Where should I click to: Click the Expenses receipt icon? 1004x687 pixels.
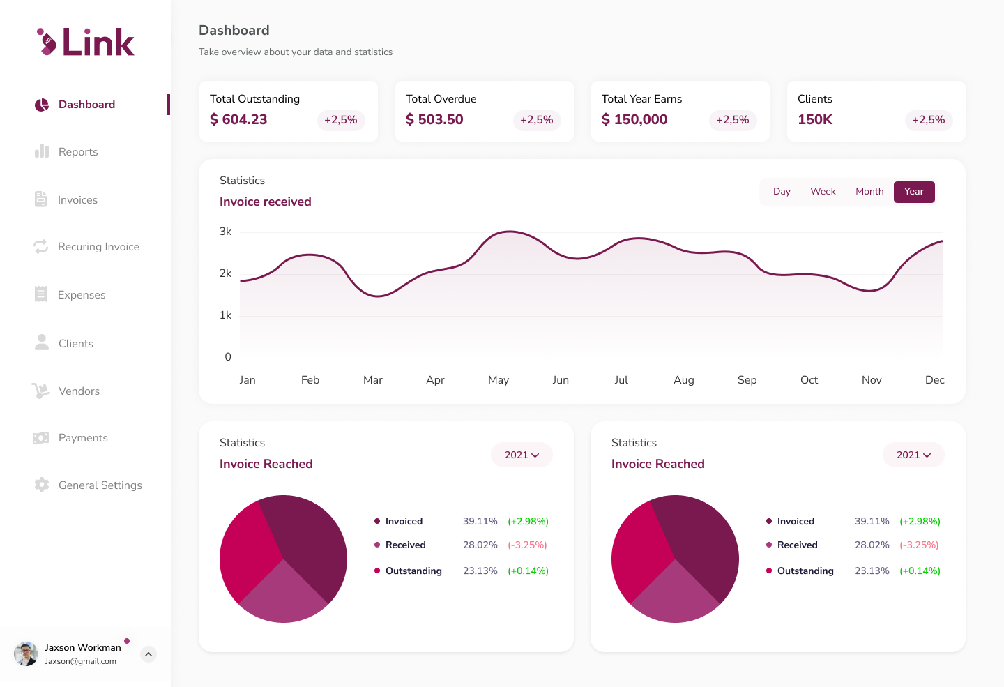click(x=41, y=294)
